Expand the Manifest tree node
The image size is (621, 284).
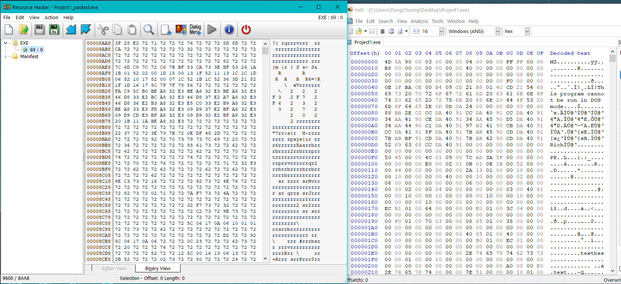[x=5, y=57]
